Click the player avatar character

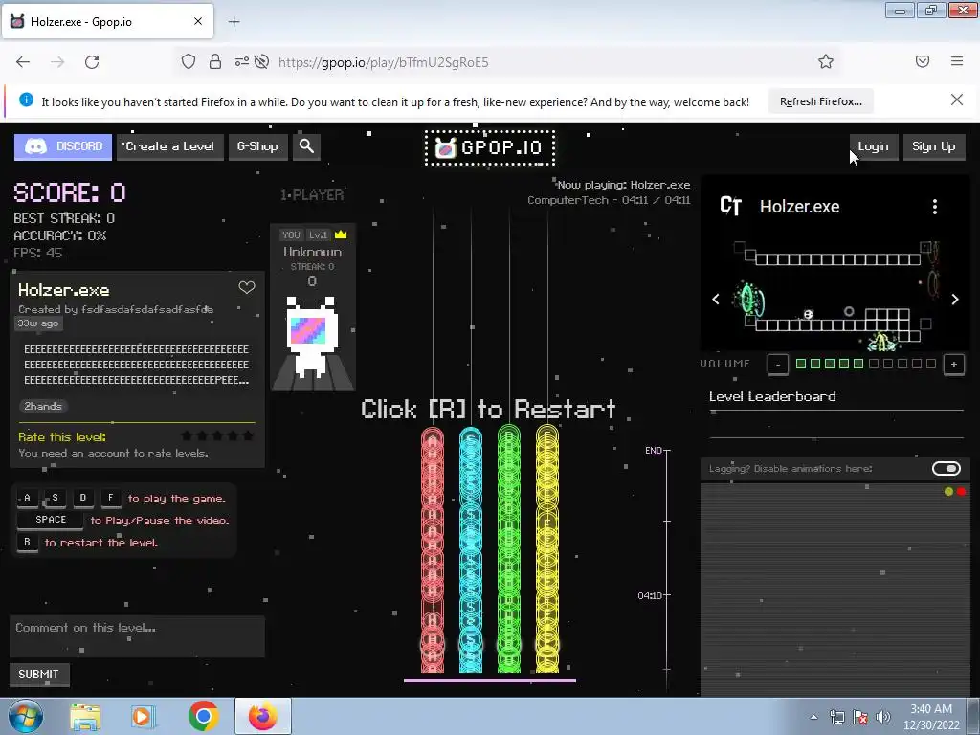312,338
